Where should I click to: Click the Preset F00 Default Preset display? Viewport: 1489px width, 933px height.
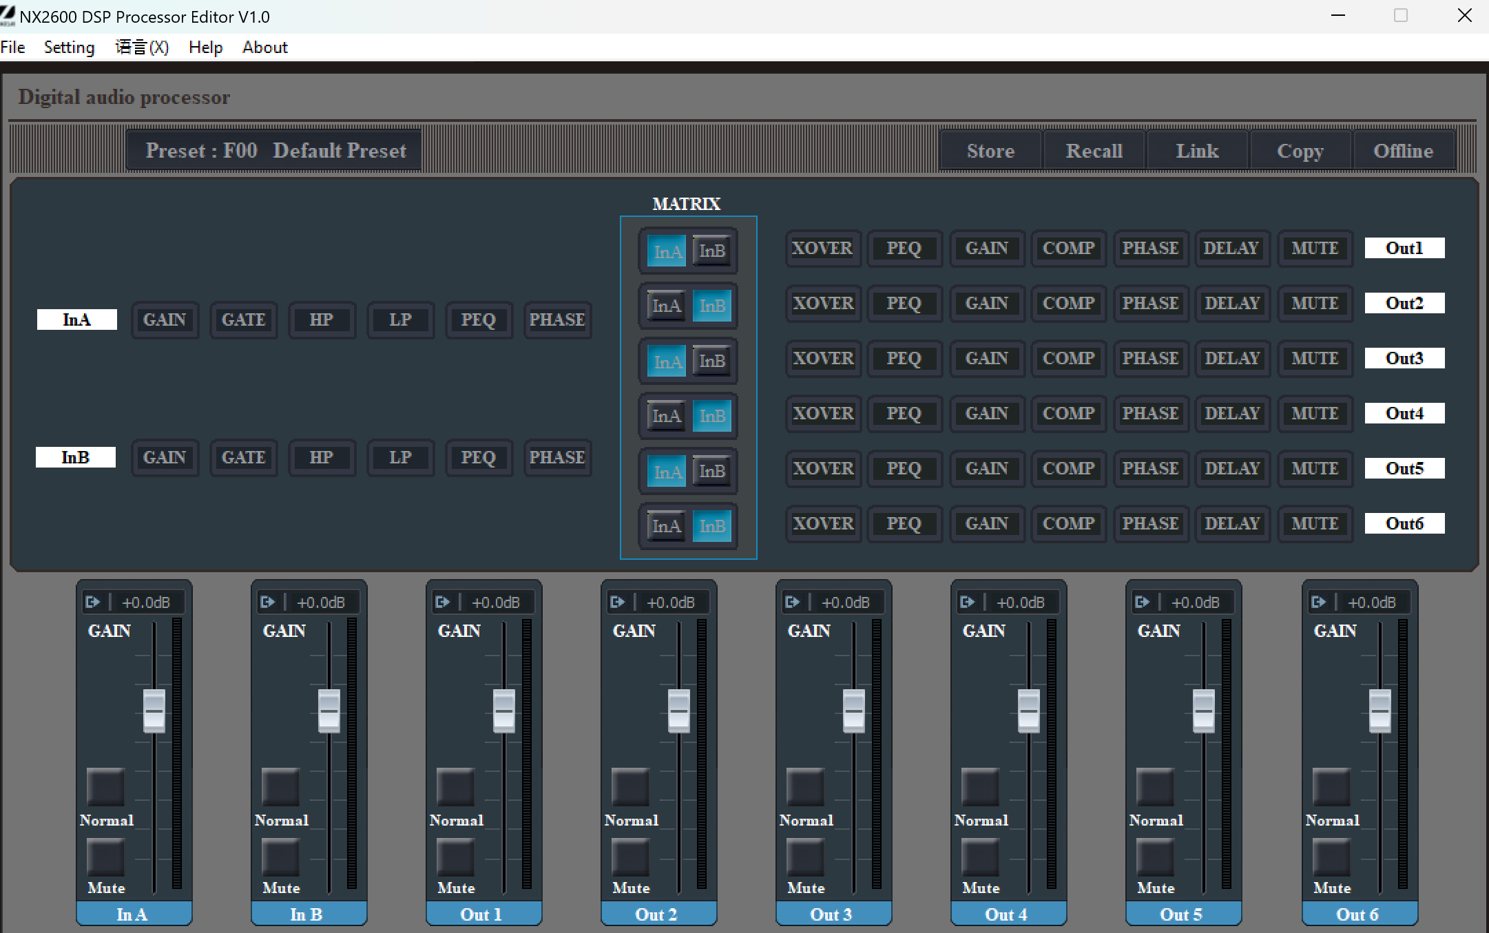point(275,151)
